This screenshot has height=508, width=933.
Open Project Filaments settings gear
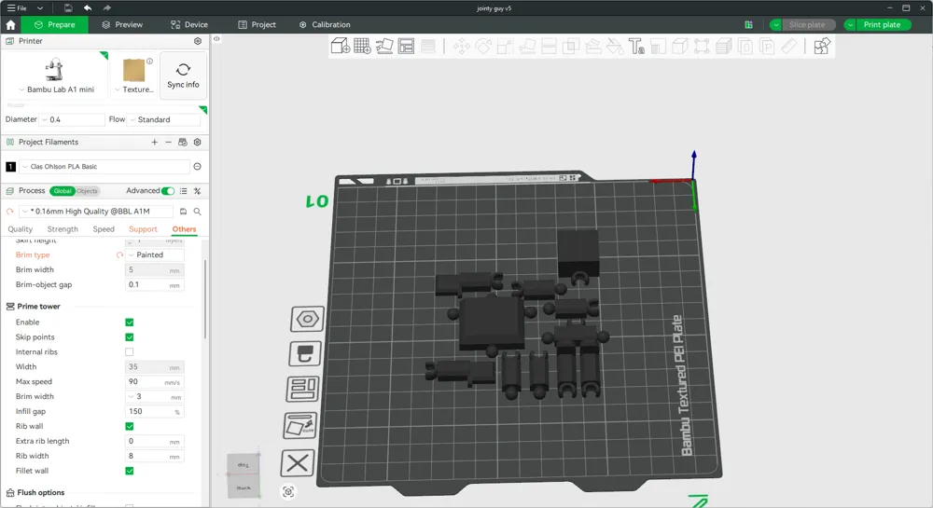pyautogui.click(x=198, y=142)
